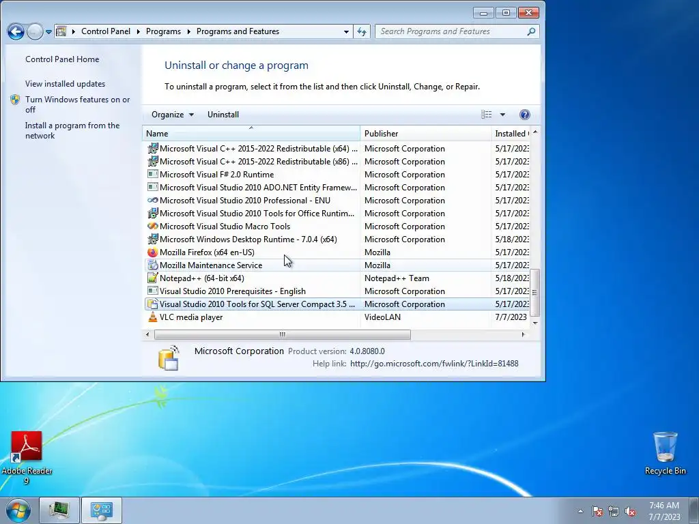The width and height of the screenshot is (699, 524).
Task: Select Microsoft Windows Desktop Runtime 7.0.4 icon
Action: (152, 239)
